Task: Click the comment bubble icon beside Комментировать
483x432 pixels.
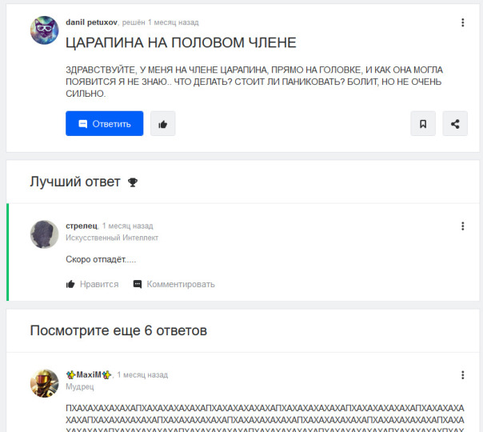Action: point(138,284)
